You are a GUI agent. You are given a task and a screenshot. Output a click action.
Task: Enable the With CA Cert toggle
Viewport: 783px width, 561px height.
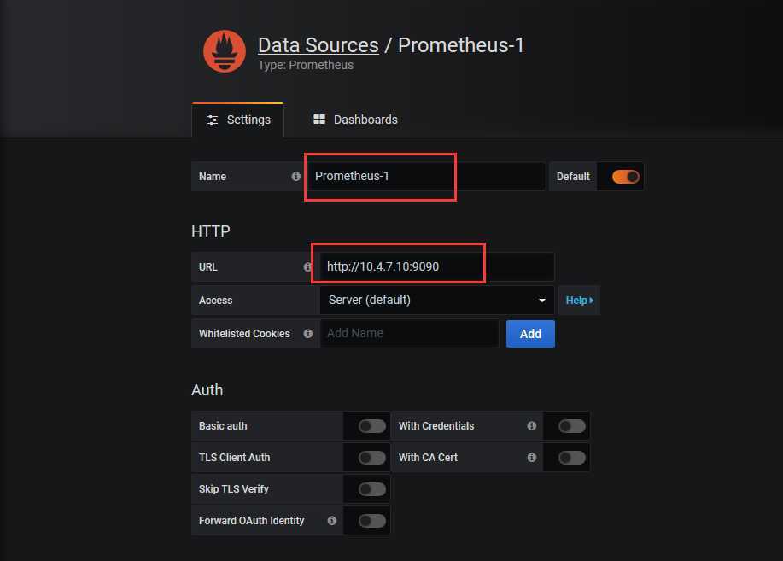572,458
